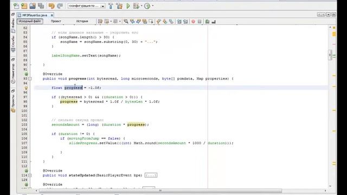Click the restore icon above the Файлы tab
Image resolution: width=347 pixels, height=195 pixels.
tap(13, 15)
